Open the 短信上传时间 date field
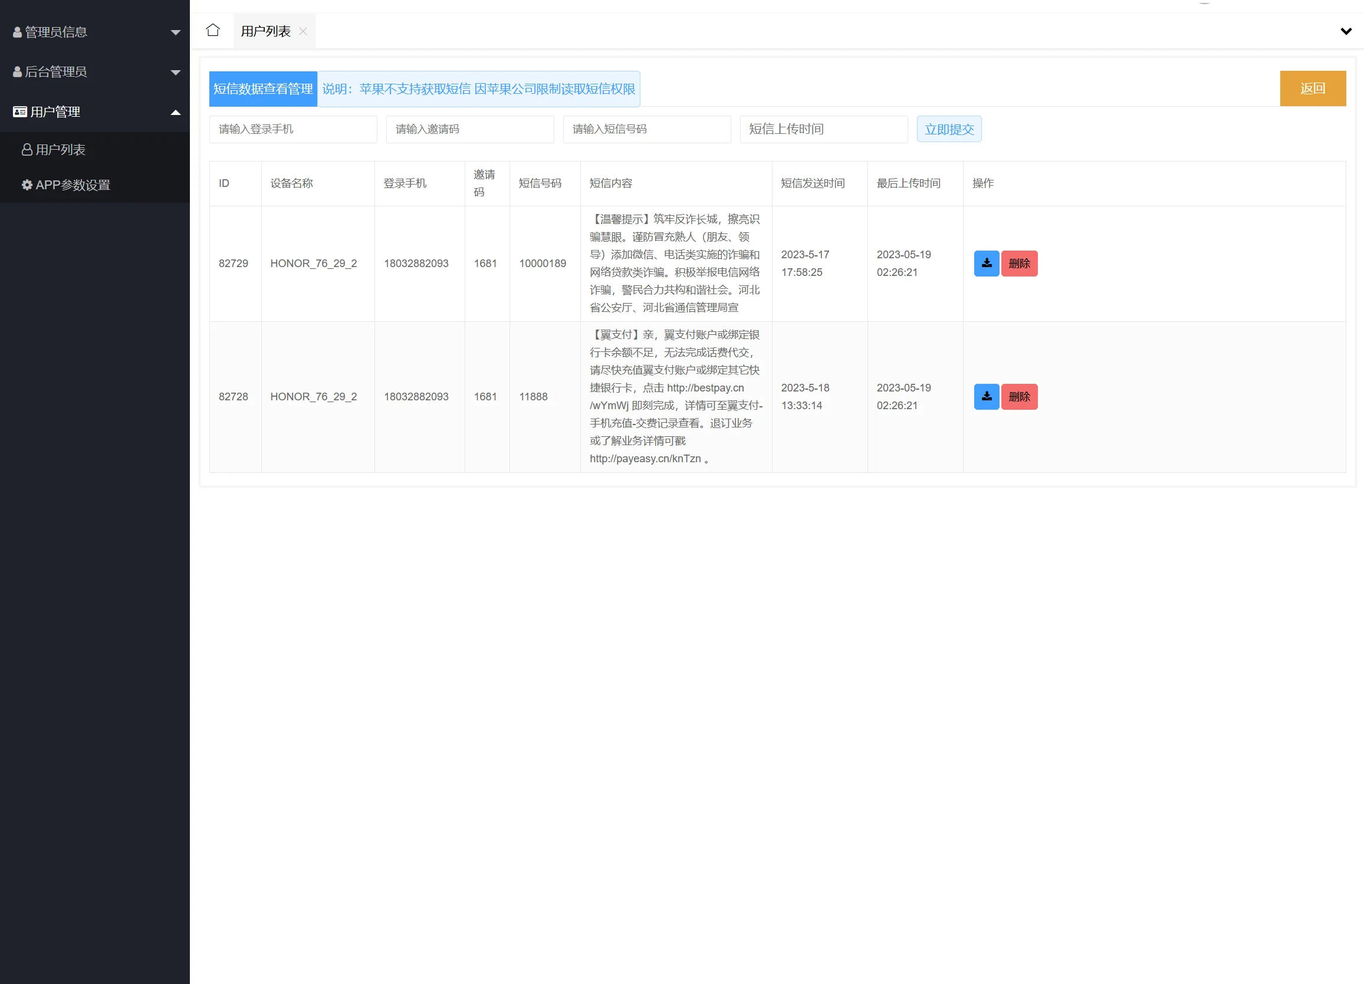Viewport: 1364px width, 984px height. point(823,129)
